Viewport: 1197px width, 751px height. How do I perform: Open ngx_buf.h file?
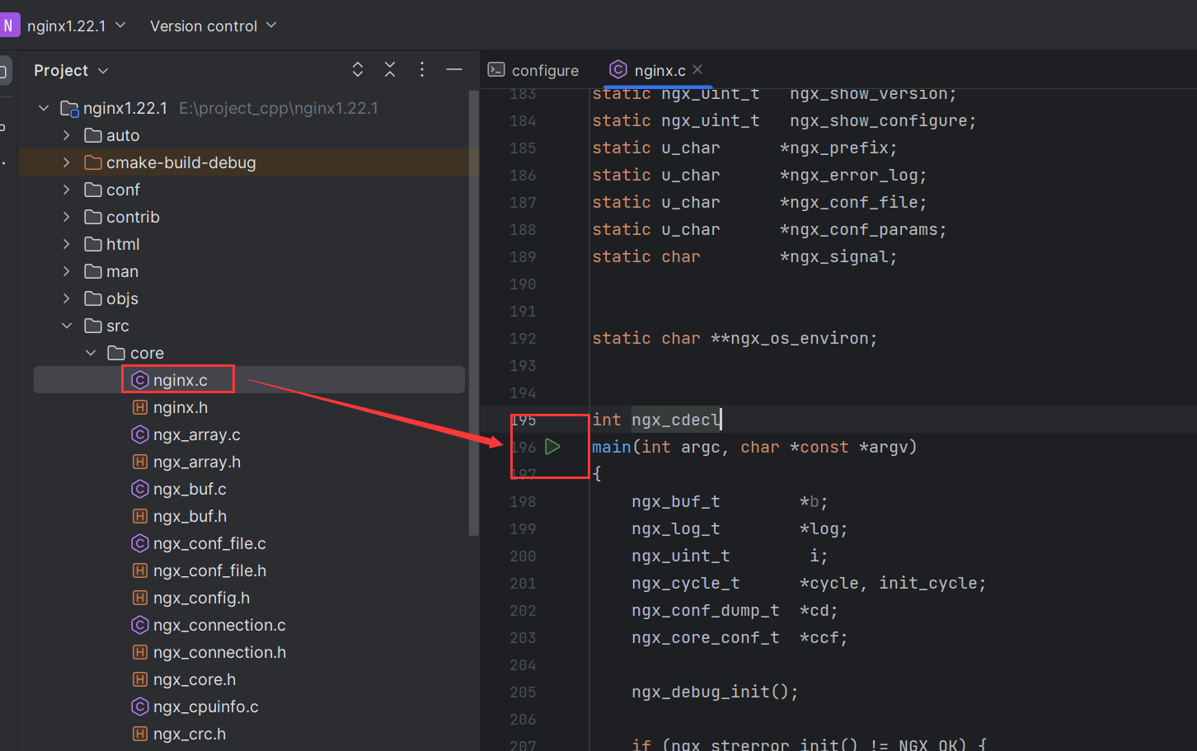[190, 516]
